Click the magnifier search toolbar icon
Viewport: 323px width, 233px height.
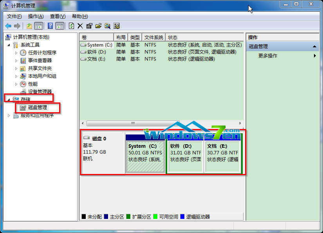(x=107, y=26)
